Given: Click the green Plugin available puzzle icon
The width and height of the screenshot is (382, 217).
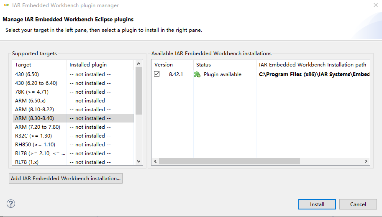Looking at the screenshot, I should (197, 74).
